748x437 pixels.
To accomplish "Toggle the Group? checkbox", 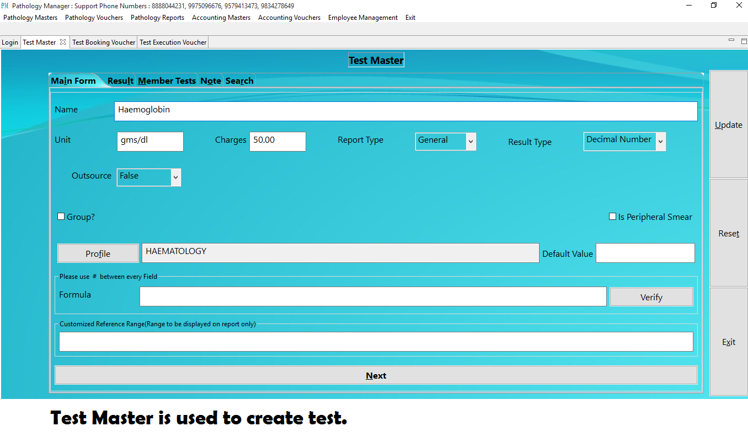I will click(x=61, y=217).
